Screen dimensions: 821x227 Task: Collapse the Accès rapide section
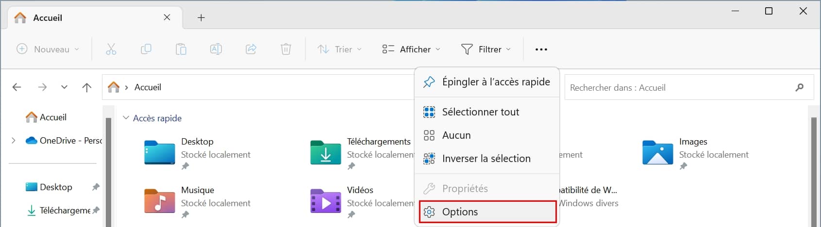point(126,118)
